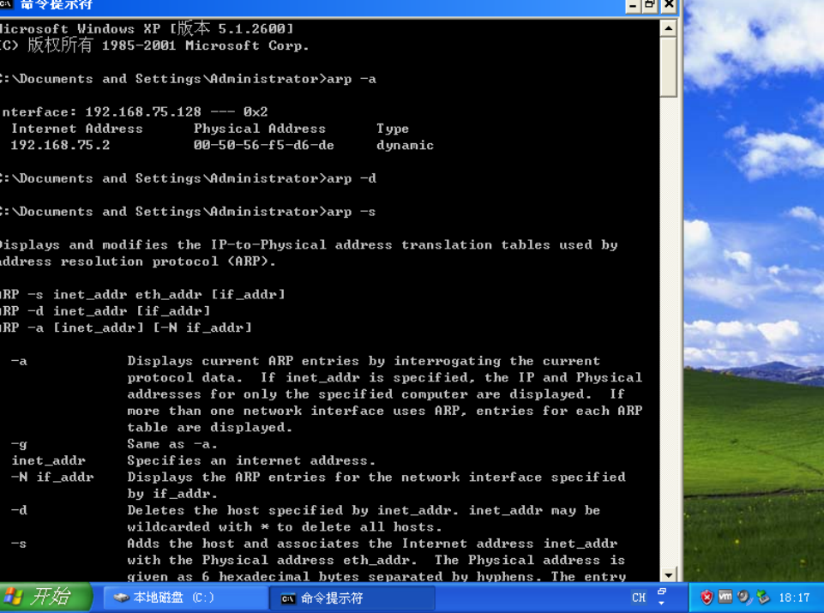Click the Physical Address column header
Viewport: 824px width, 613px height.
260,129
